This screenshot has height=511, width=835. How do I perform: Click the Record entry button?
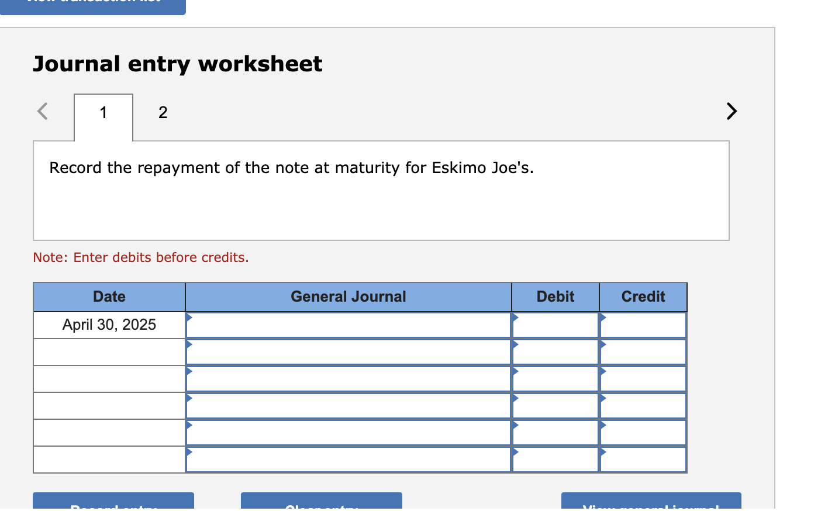[113, 504]
